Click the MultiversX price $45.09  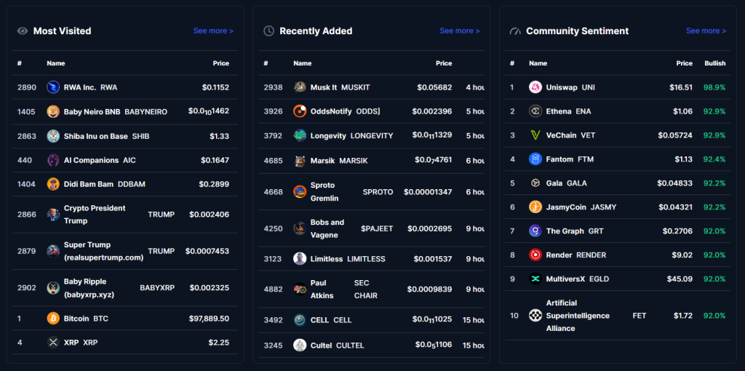click(680, 279)
